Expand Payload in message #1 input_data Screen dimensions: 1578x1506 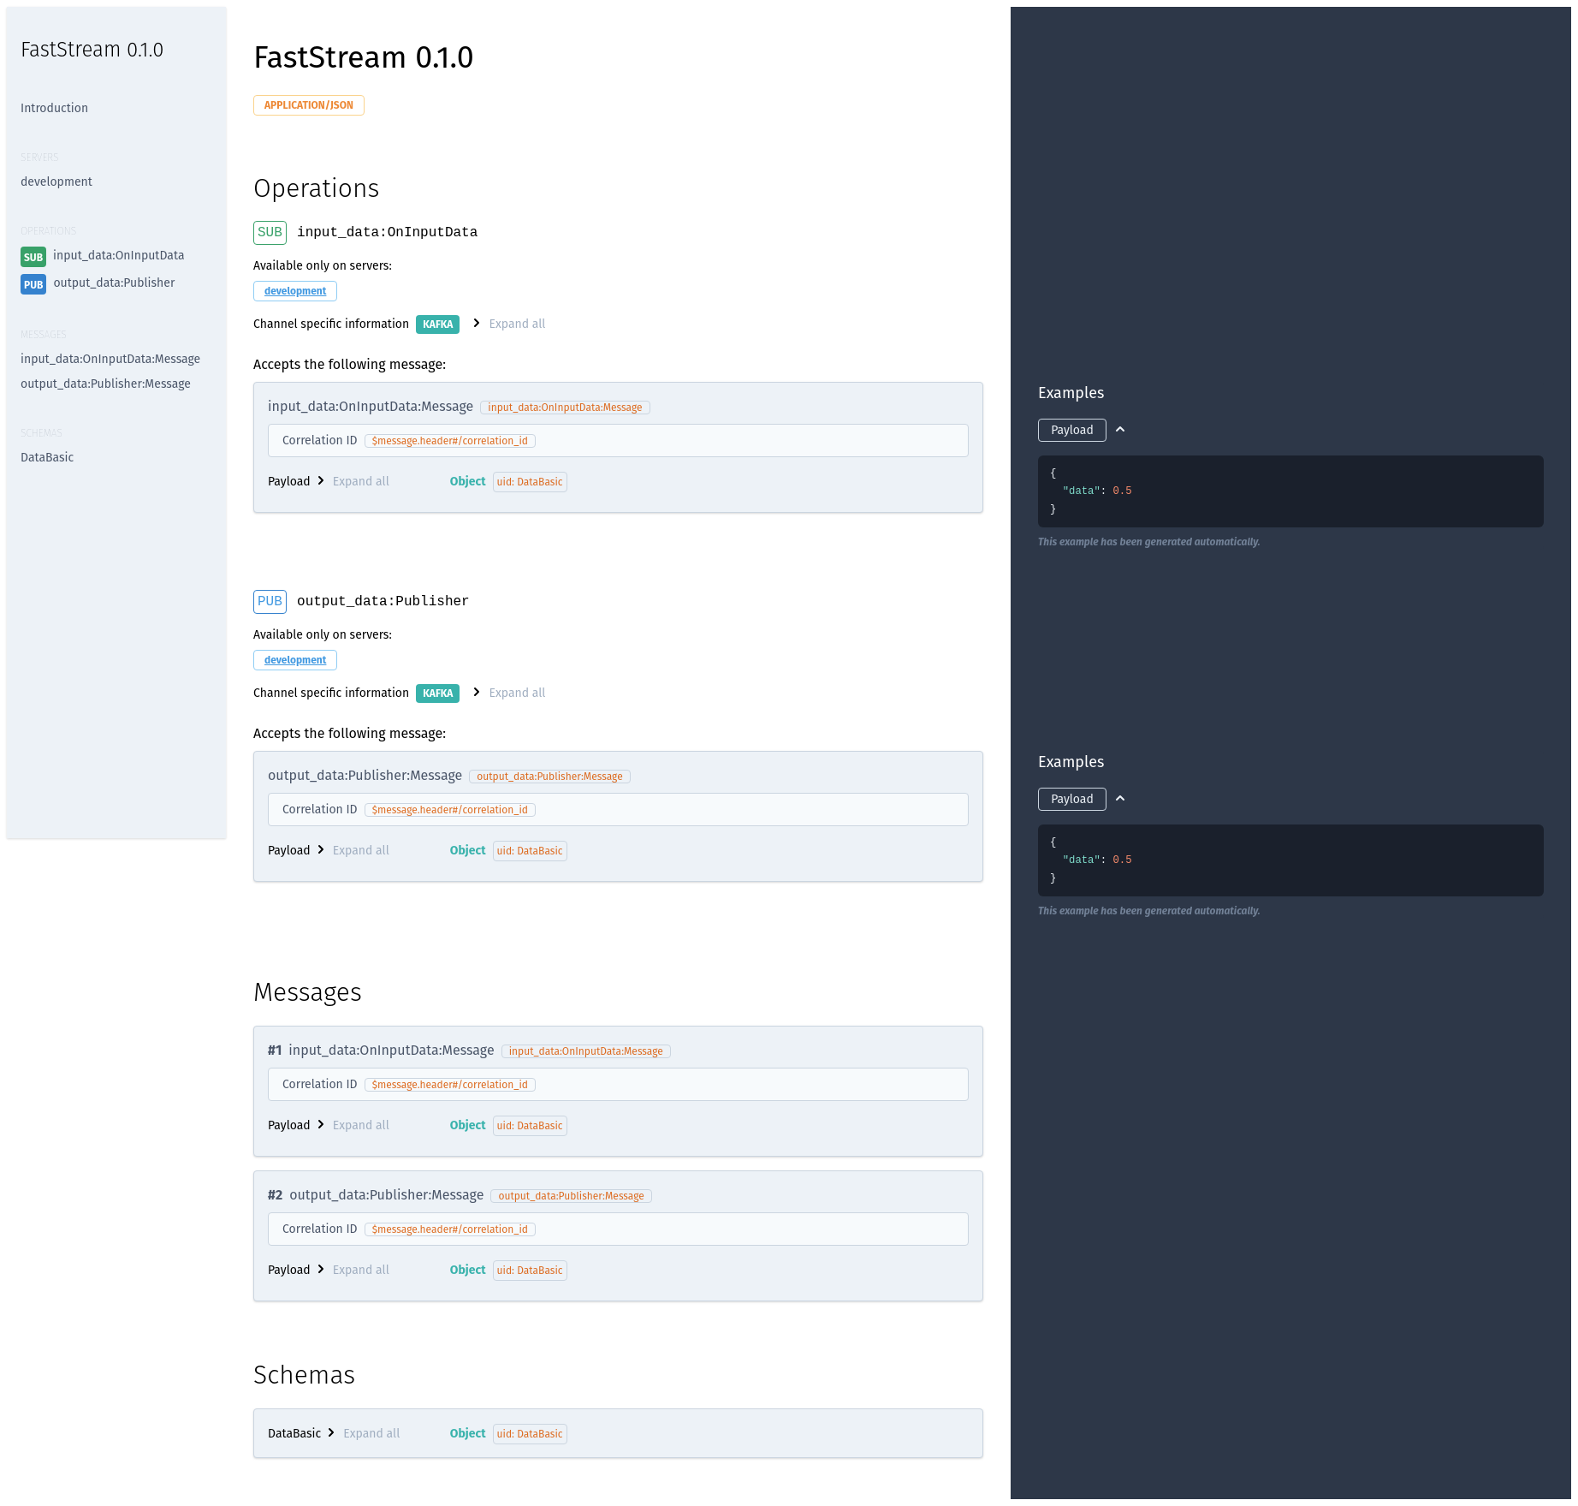click(x=321, y=1125)
